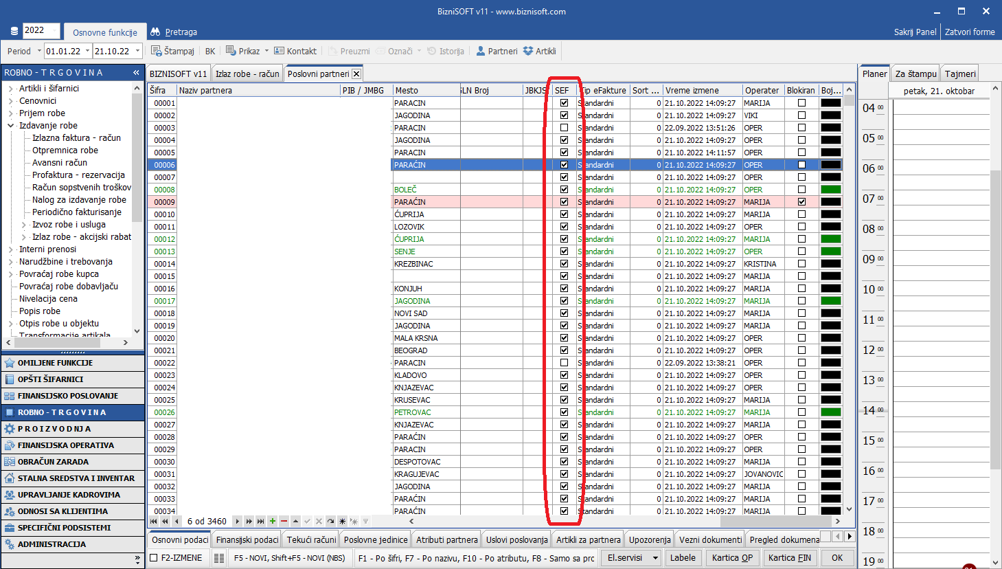
Task: Delete the record with the red minus
Action: [284, 521]
